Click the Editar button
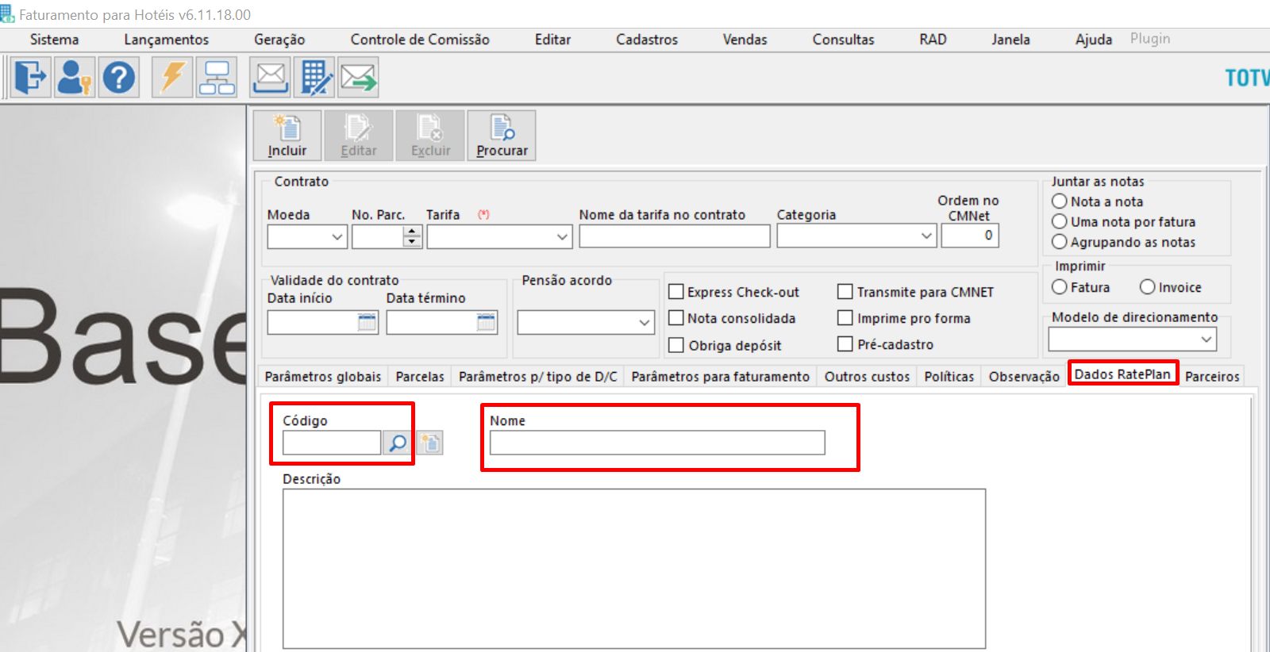Image resolution: width=1270 pixels, height=652 pixels. [x=359, y=136]
